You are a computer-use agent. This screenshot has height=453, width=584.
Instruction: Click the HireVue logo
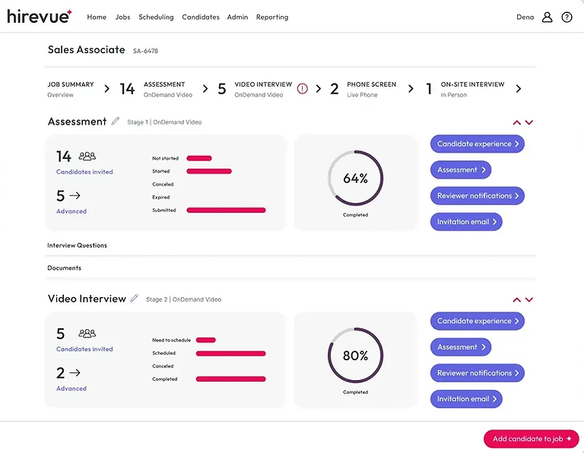coord(40,17)
